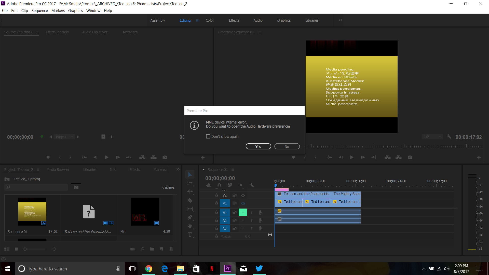Screen dimensions: 489x275
Task: Select the Pen tool
Action: click(190, 217)
